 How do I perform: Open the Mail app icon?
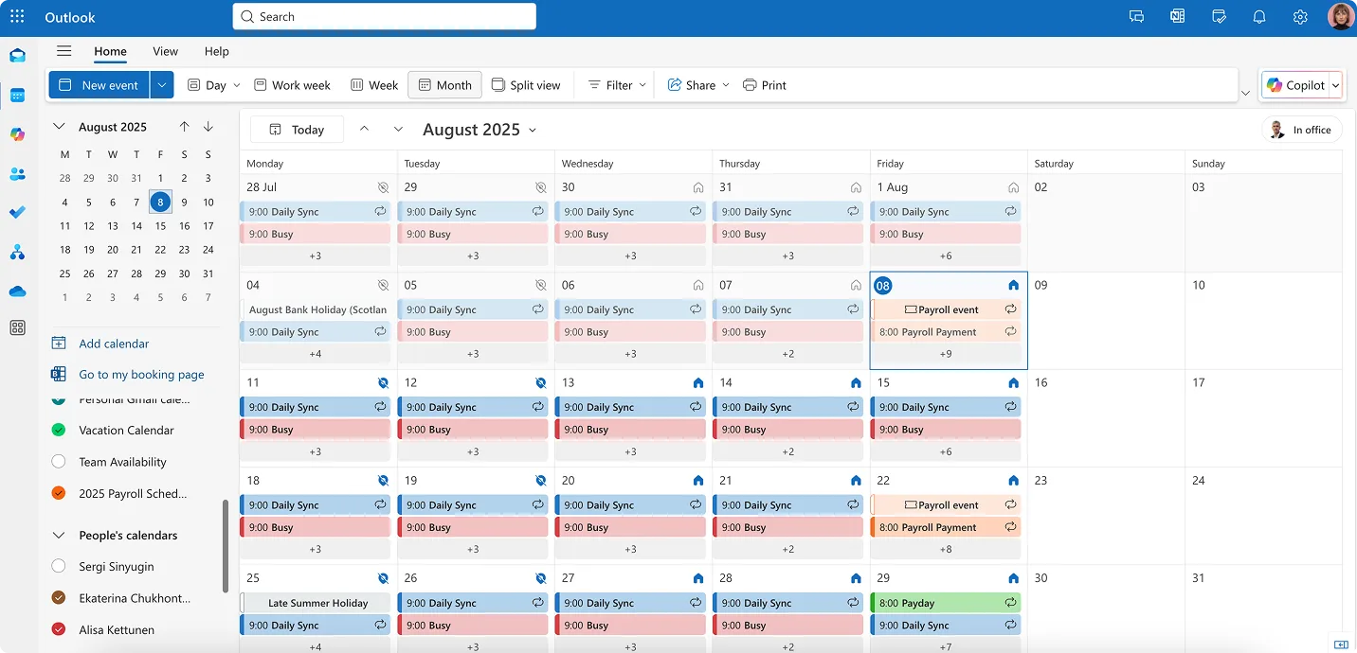pos(17,55)
